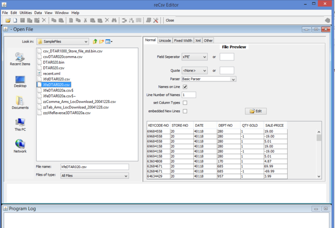
Task: Select the file csvDTAR020comma.csv
Action: 60,57
